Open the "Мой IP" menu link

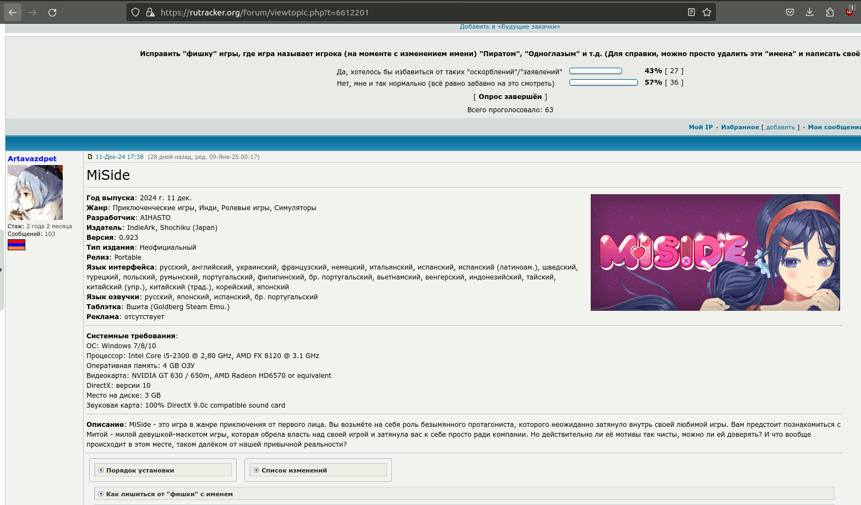(x=700, y=127)
